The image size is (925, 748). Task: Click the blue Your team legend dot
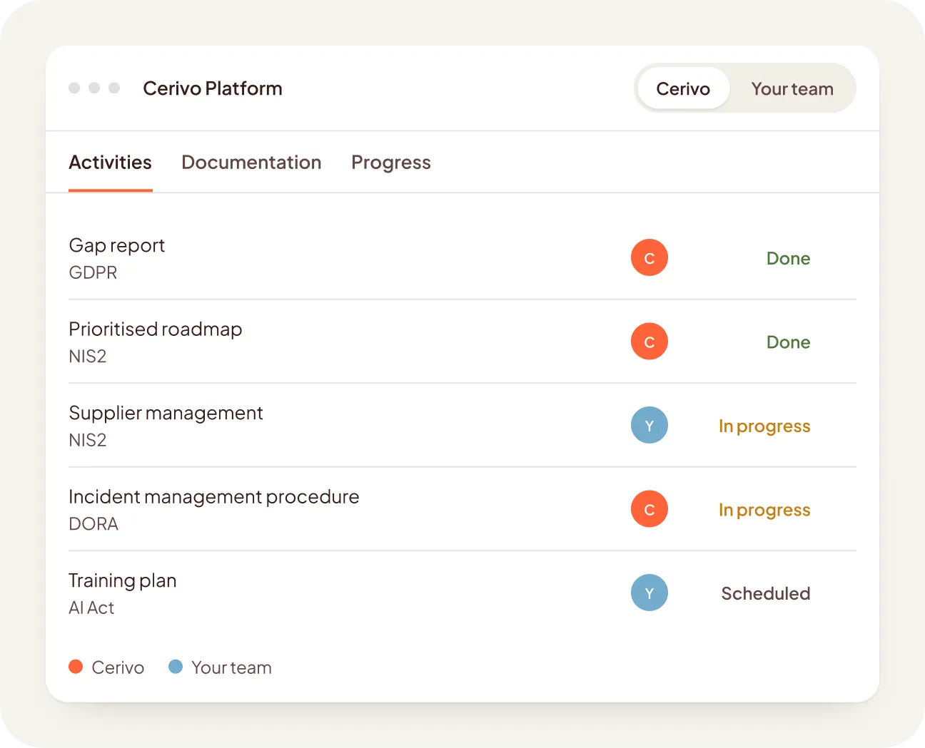176,667
